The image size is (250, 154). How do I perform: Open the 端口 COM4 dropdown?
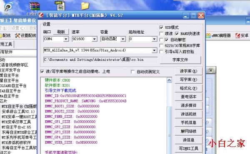(66, 39)
